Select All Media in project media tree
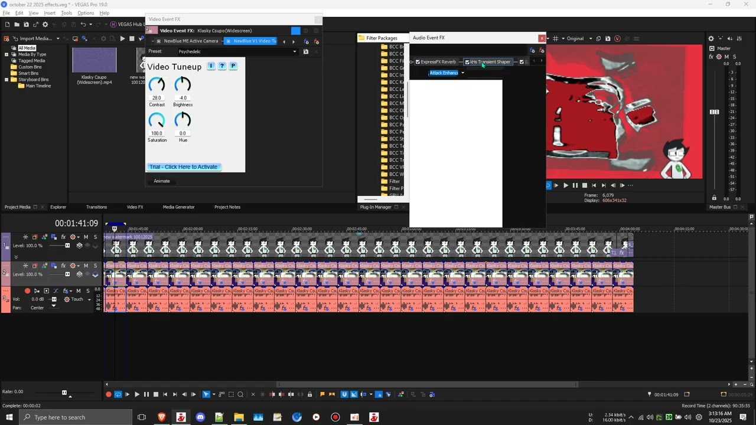The width and height of the screenshot is (756, 425). click(26, 48)
